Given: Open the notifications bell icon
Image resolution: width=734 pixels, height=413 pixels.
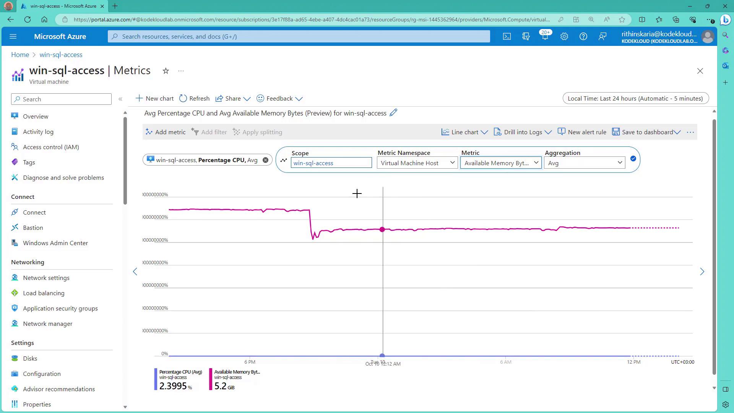Looking at the screenshot, I should 545,37.
